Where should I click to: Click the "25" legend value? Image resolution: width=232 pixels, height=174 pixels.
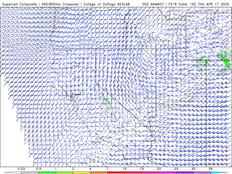176,169
